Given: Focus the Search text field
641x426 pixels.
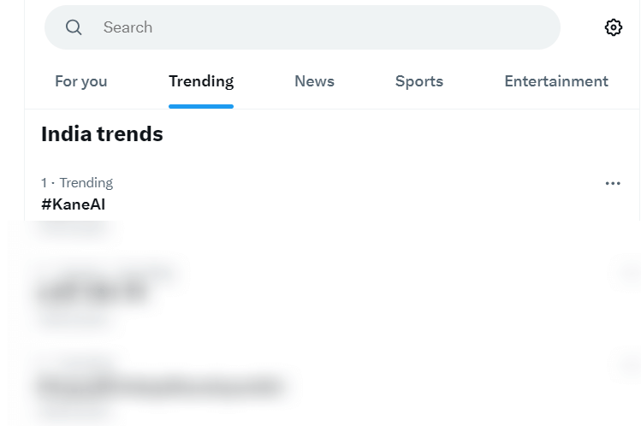Looking at the screenshot, I should pos(325,27).
